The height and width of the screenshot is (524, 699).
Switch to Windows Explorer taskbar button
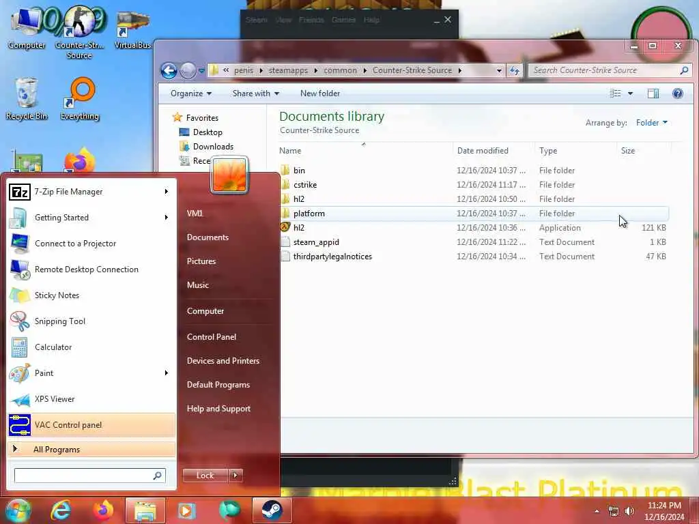point(145,510)
